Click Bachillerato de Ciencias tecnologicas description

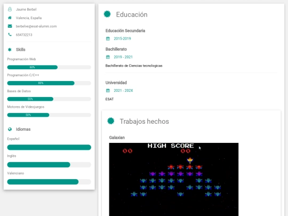pos(134,66)
